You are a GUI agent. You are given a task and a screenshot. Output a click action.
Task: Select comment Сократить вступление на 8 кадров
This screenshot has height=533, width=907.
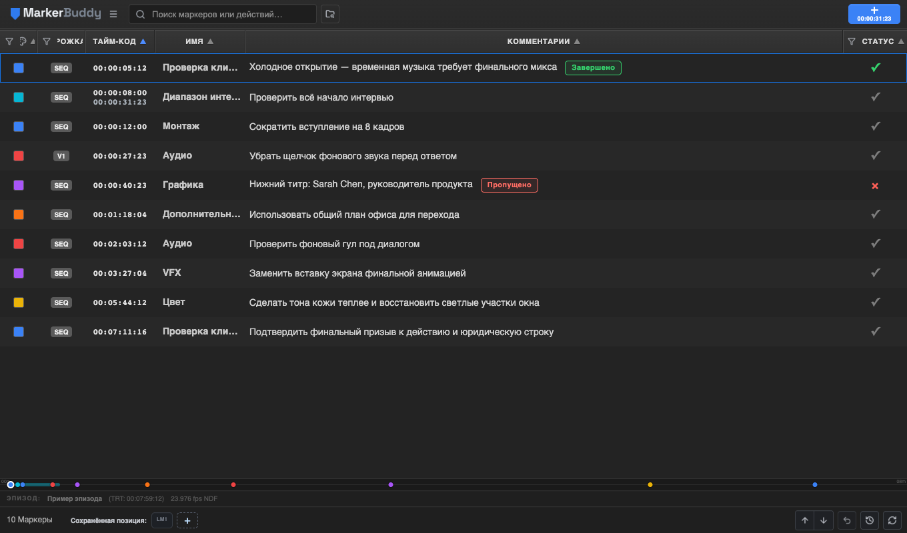coord(327,127)
